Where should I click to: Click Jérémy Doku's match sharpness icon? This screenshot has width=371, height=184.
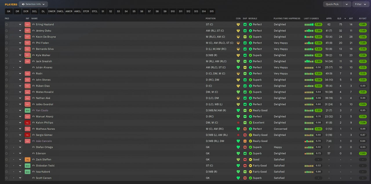245,31
